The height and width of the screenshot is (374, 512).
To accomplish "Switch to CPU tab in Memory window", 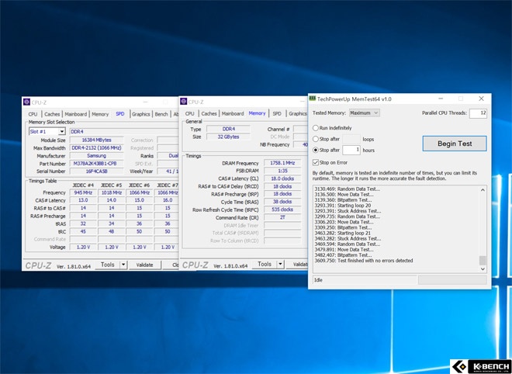I will click(x=190, y=113).
